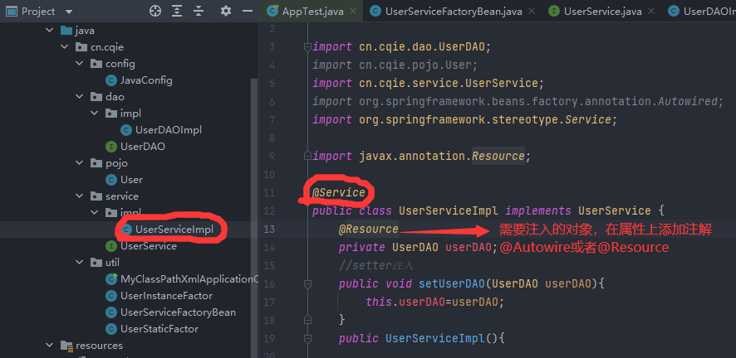This screenshot has height=358, width=736.
Task: Click the //setter comment on line 15
Action: click(x=376, y=266)
